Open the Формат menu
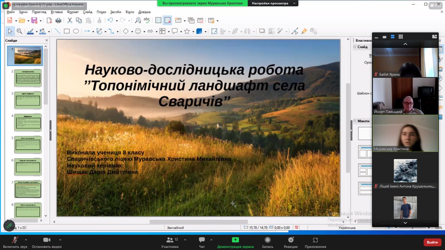Screen dimensions: 445x250 coord(73,12)
